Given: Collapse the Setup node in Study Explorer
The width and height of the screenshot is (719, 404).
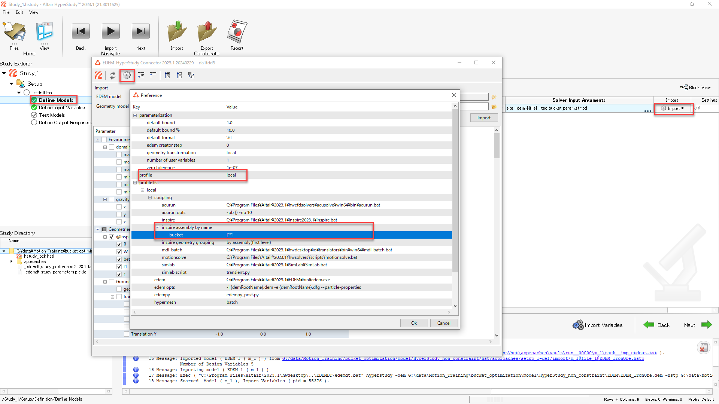Looking at the screenshot, I should [11, 84].
